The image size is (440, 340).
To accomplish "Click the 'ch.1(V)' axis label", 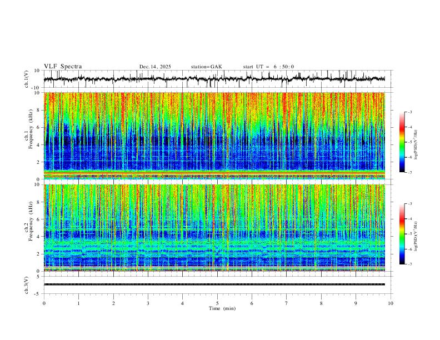I will [27, 79].
